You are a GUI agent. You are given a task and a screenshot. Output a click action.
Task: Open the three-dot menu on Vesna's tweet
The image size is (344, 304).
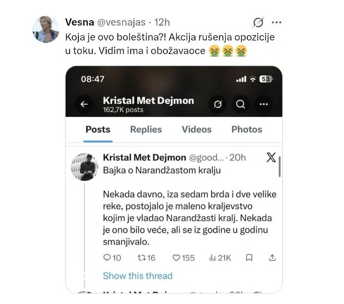pyautogui.click(x=276, y=22)
